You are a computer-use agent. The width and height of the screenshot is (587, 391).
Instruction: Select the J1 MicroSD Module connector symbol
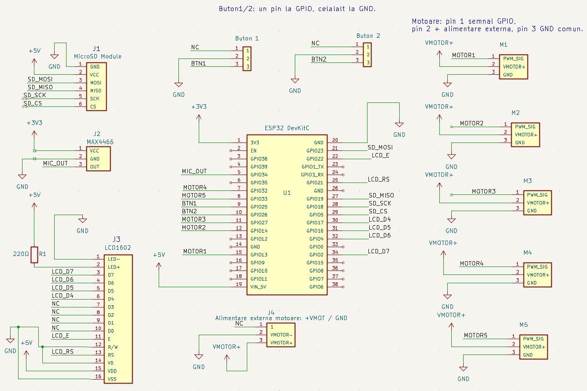tap(97, 87)
